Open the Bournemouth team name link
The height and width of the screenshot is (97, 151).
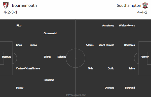click(24, 6)
